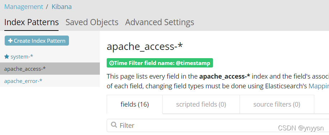Click the clock icon in the time filter badge
The image size is (329, 135).
pyautogui.click(x=112, y=63)
